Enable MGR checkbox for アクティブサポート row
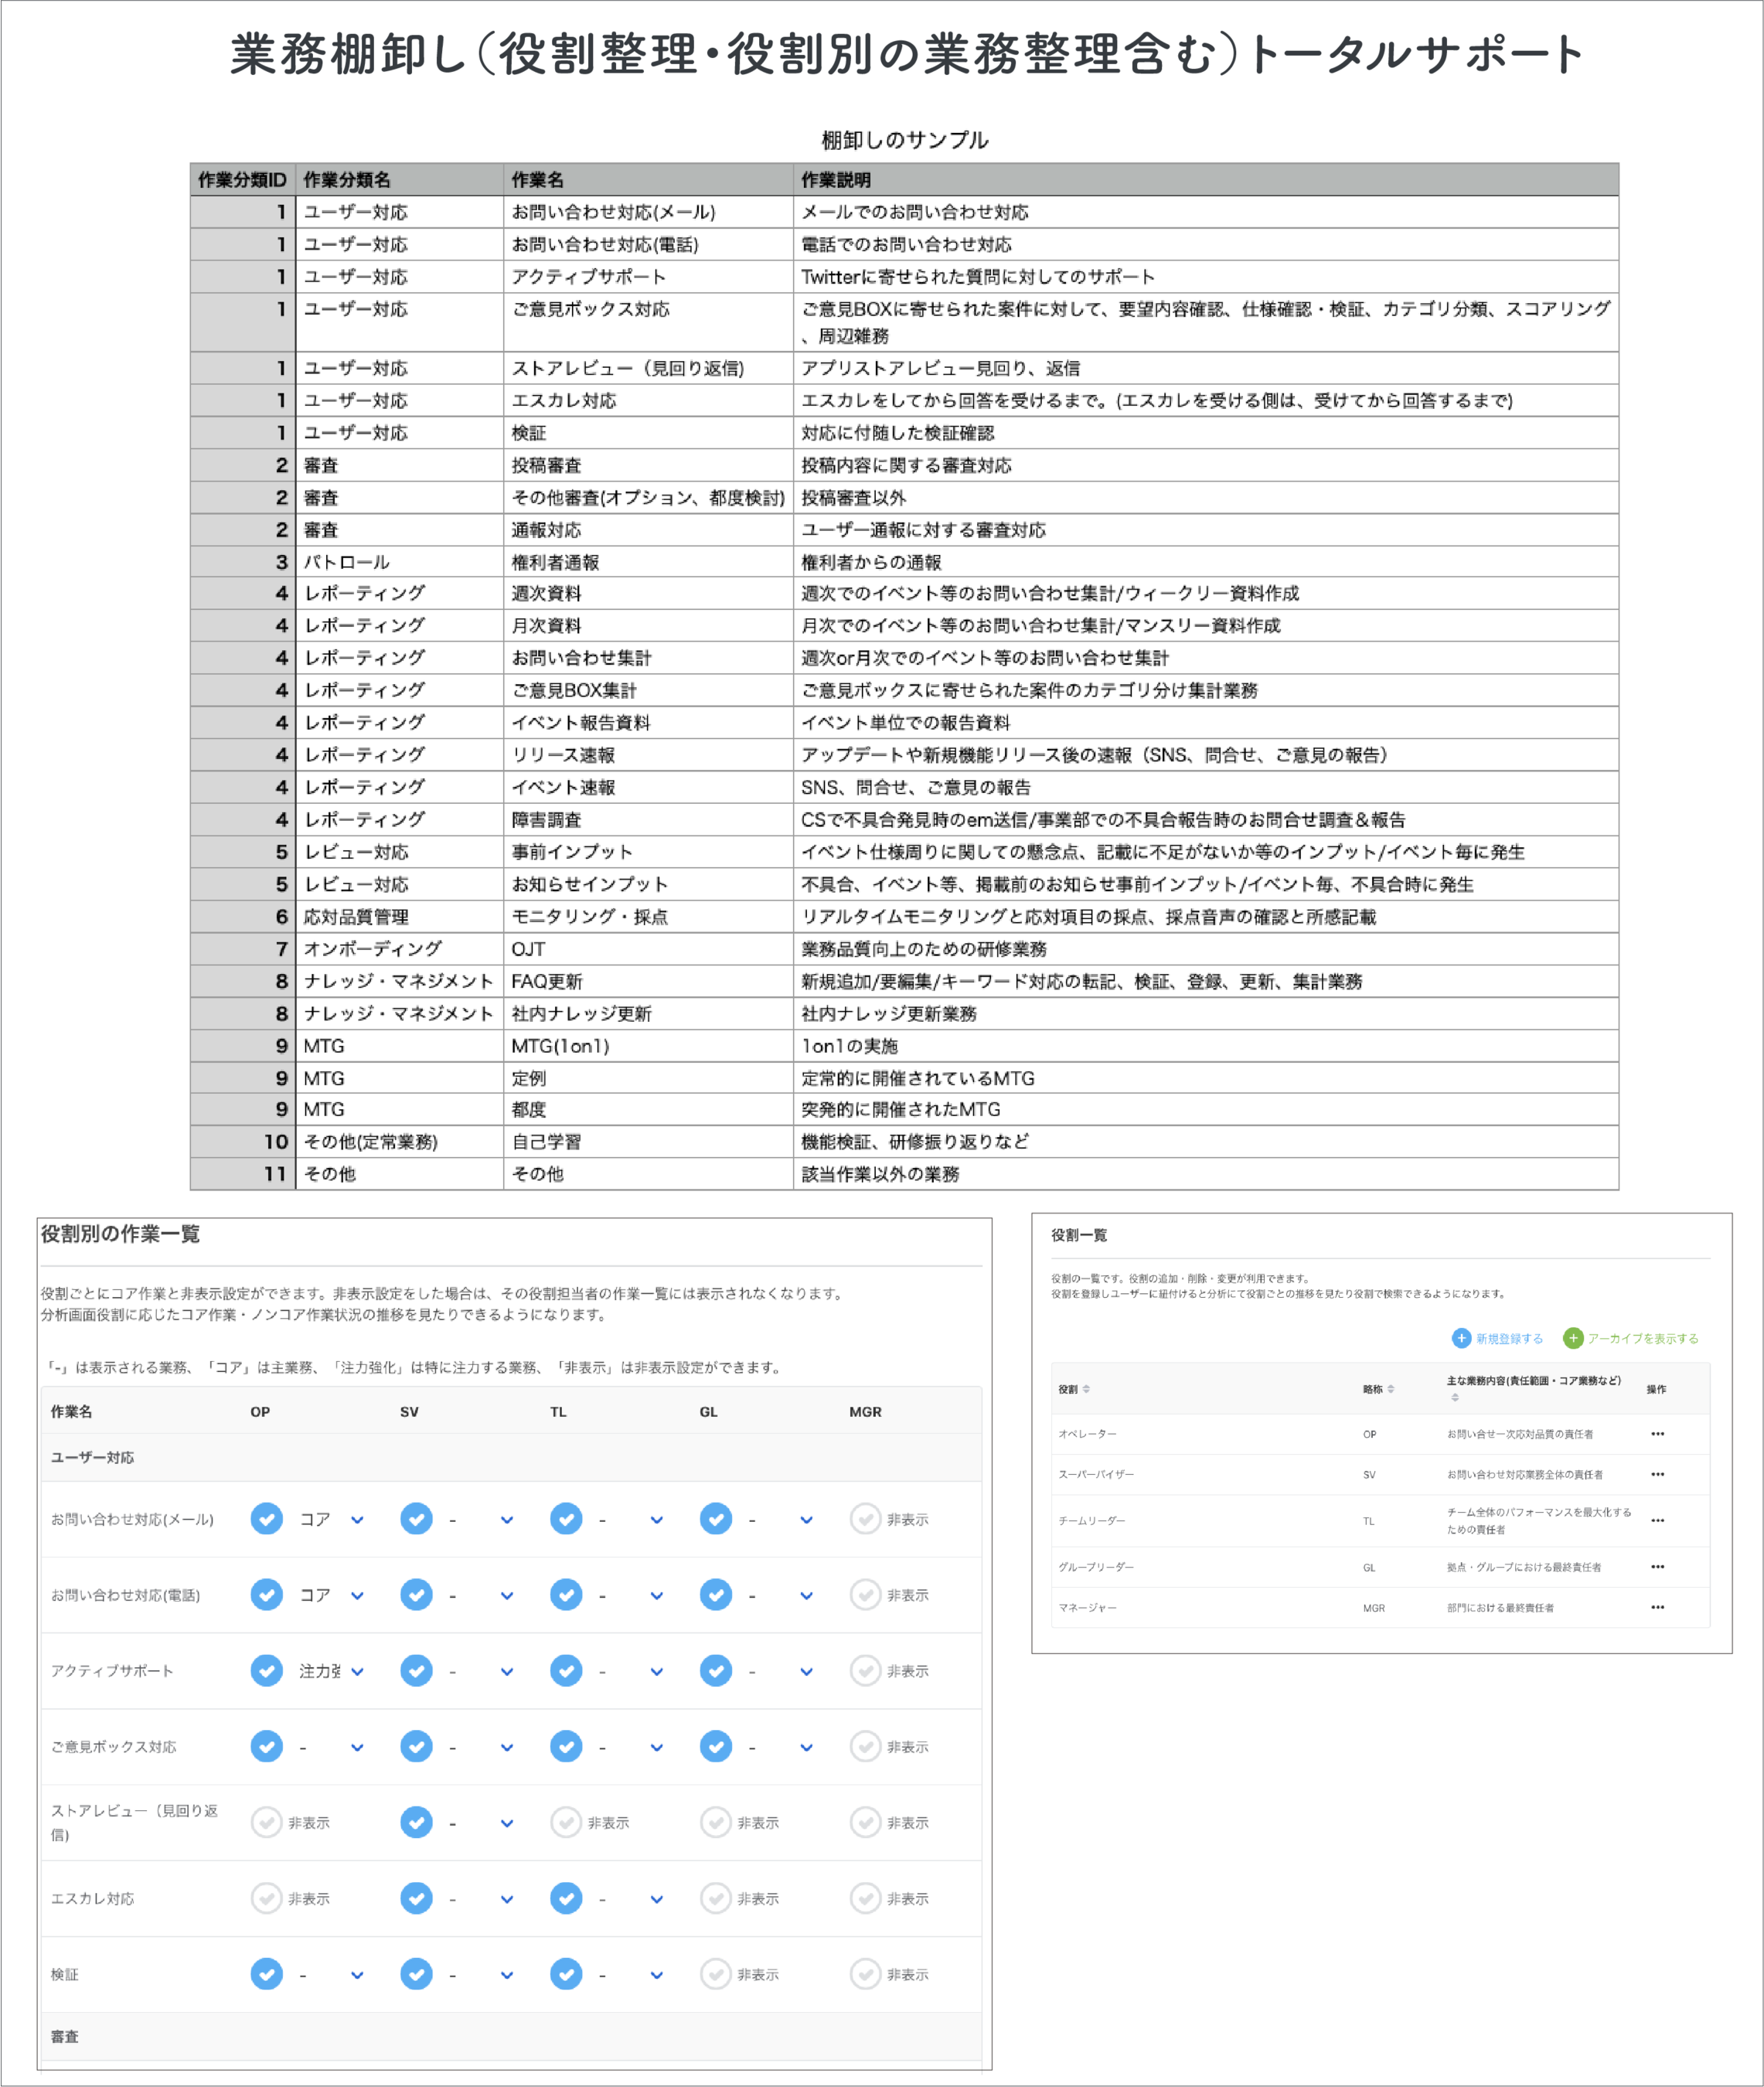 pyautogui.click(x=865, y=1671)
